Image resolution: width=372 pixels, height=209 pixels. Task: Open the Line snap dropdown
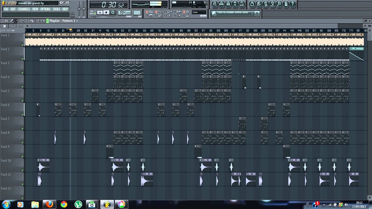[x=199, y=12]
